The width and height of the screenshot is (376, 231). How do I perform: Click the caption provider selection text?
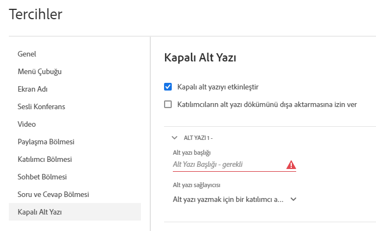(228, 199)
